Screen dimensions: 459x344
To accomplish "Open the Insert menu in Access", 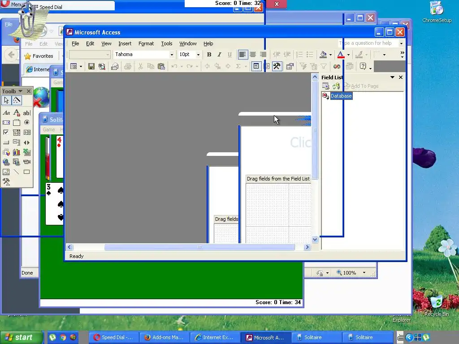I will (125, 43).
